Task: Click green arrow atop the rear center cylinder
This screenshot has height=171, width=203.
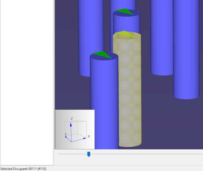Action: pos(125,11)
